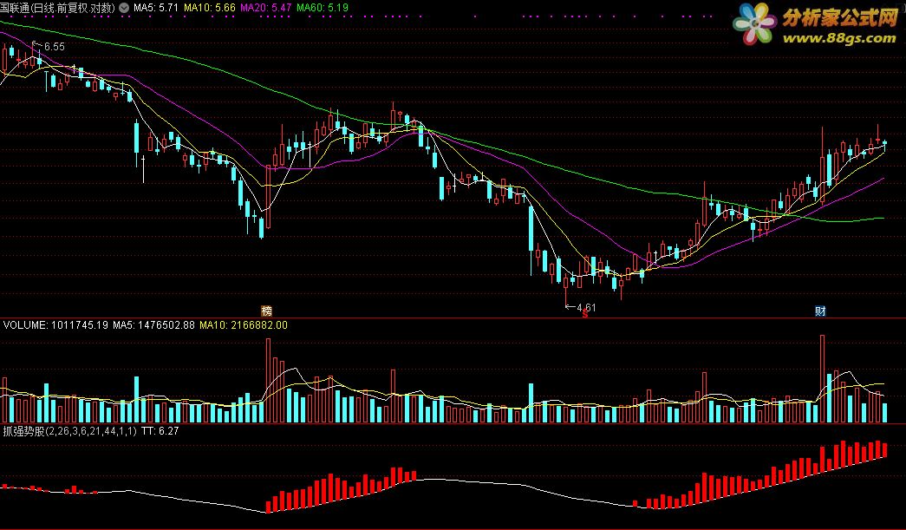Select the stock title 国联通(日线.前复权.对数)
The image size is (906, 530).
[58, 8]
